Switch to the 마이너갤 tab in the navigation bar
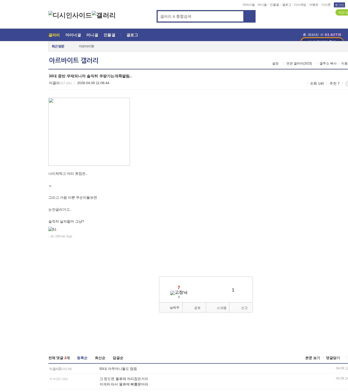Screen dimensions: 348x392 click(73, 35)
